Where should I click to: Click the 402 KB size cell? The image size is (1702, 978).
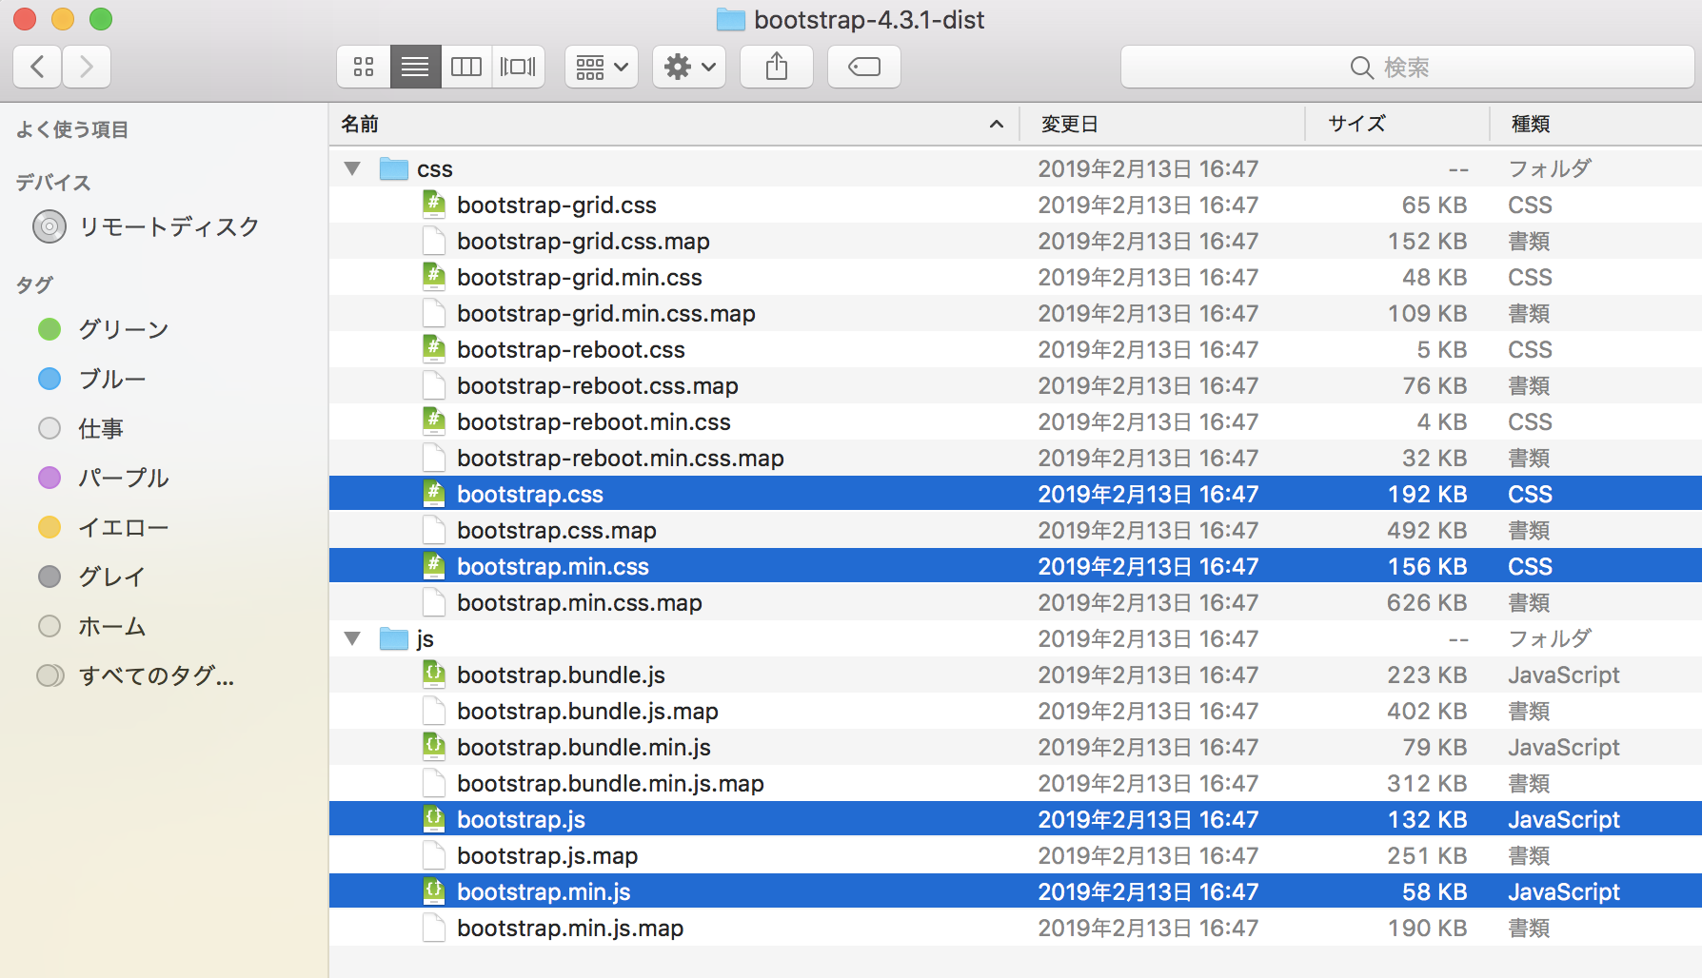point(1427,712)
